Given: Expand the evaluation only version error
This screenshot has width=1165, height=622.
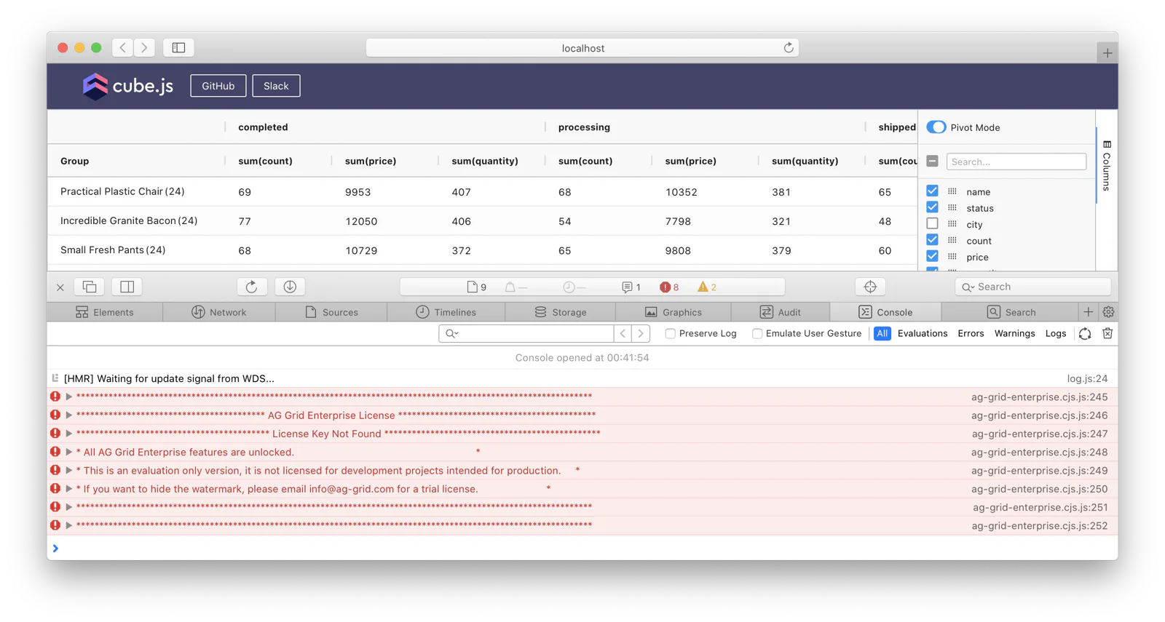Looking at the screenshot, I should 69,471.
